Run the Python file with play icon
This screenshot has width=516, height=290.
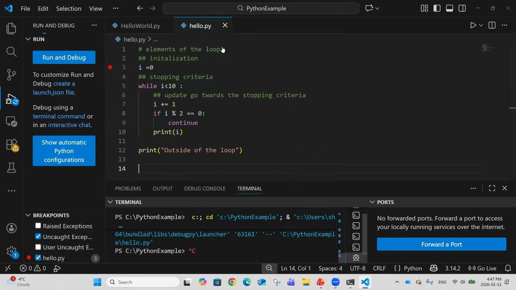click(x=473, y=25)
